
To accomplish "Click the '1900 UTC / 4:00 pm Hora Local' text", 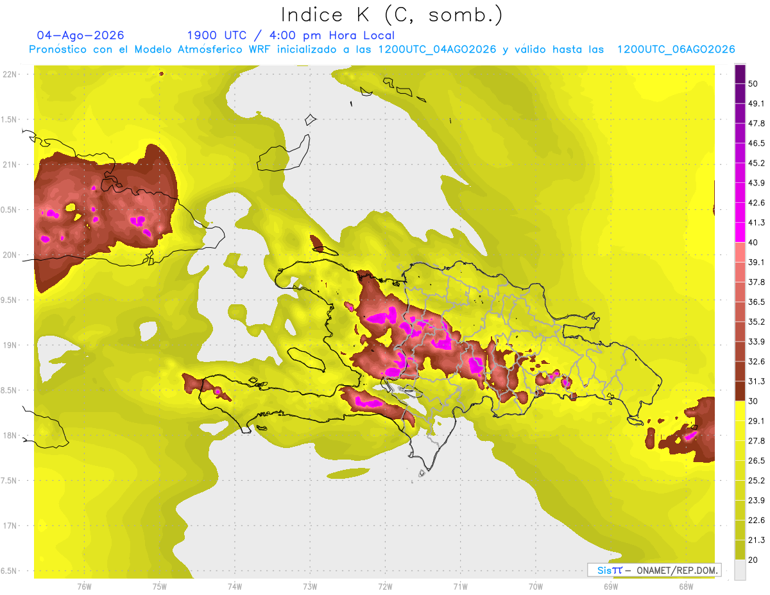I will (291, 35).
